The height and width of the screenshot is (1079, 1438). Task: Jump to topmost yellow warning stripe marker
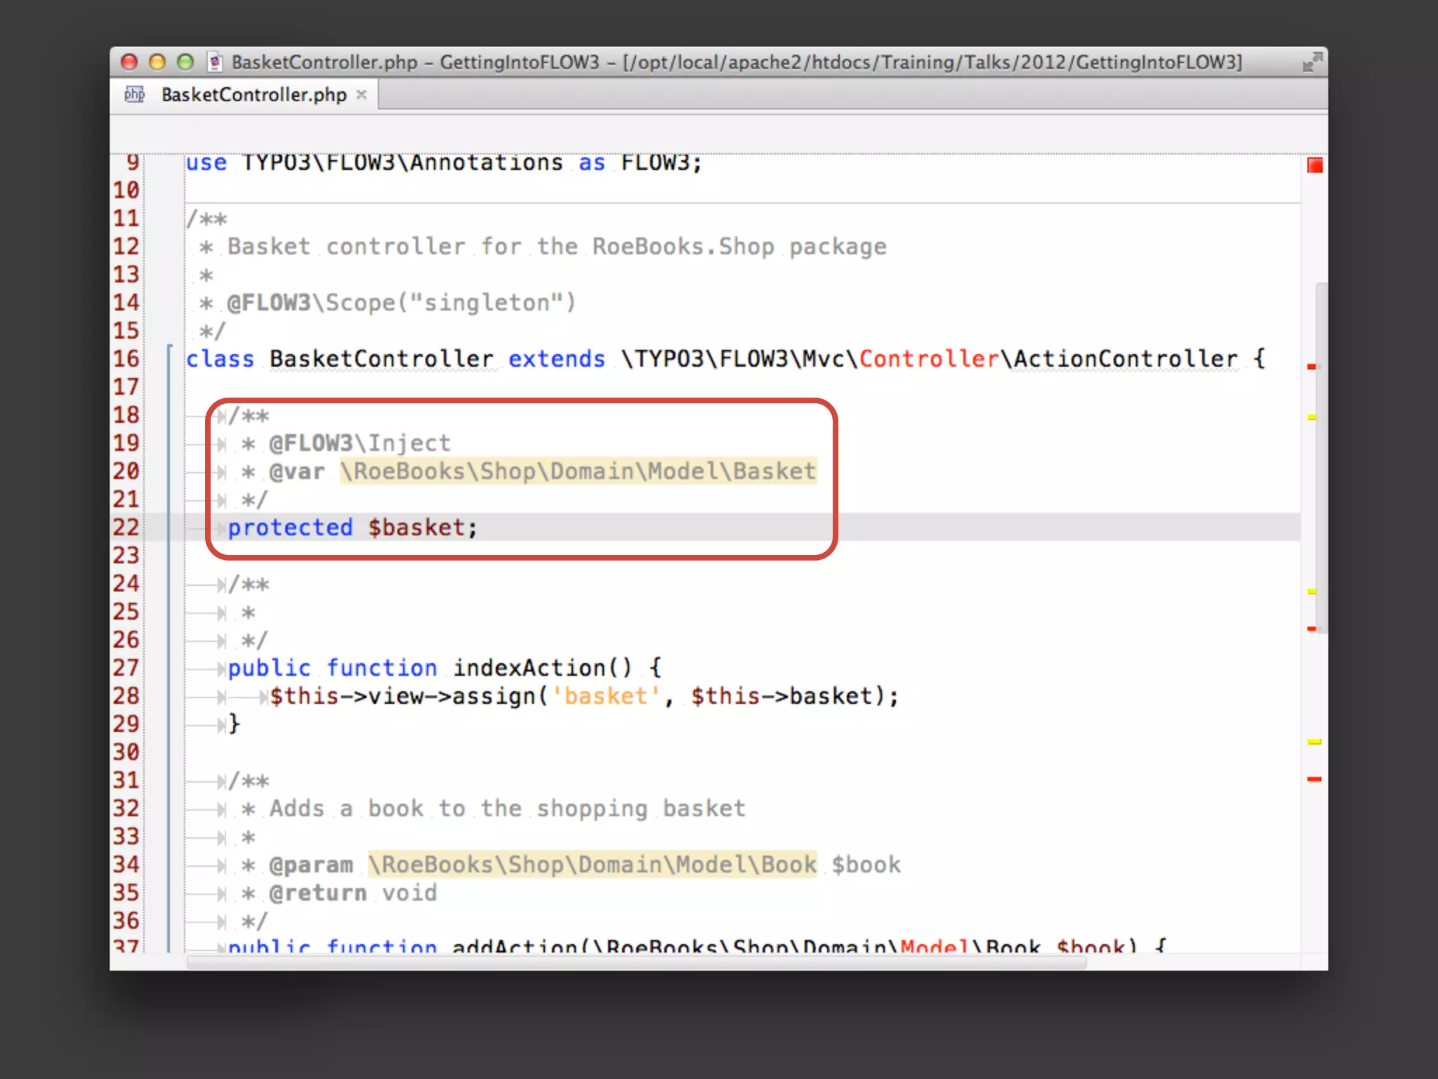pos(1311,417)
